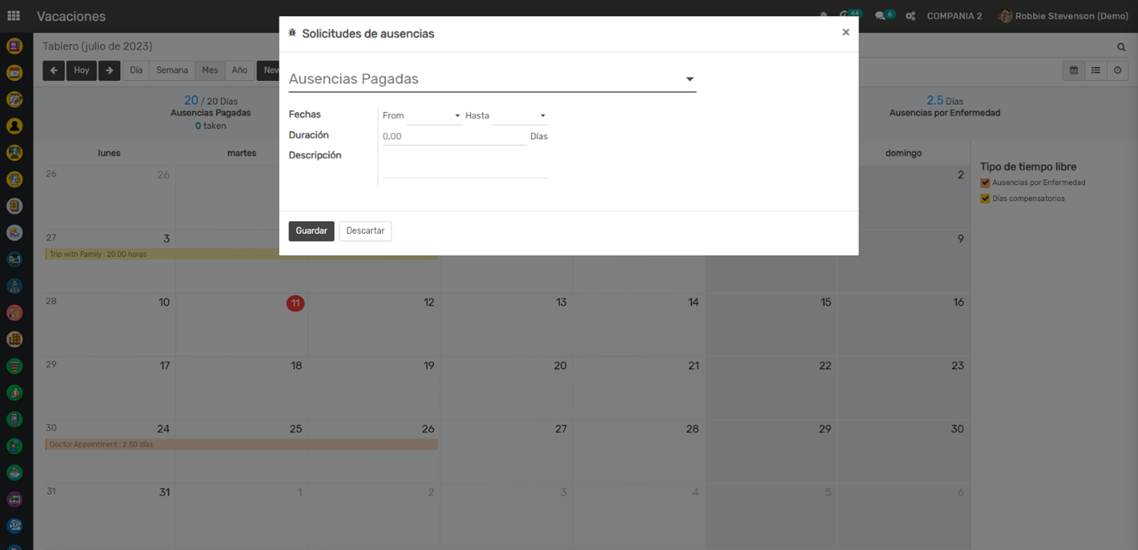
Task: Click the Guardar button
Action: (311, 231)
